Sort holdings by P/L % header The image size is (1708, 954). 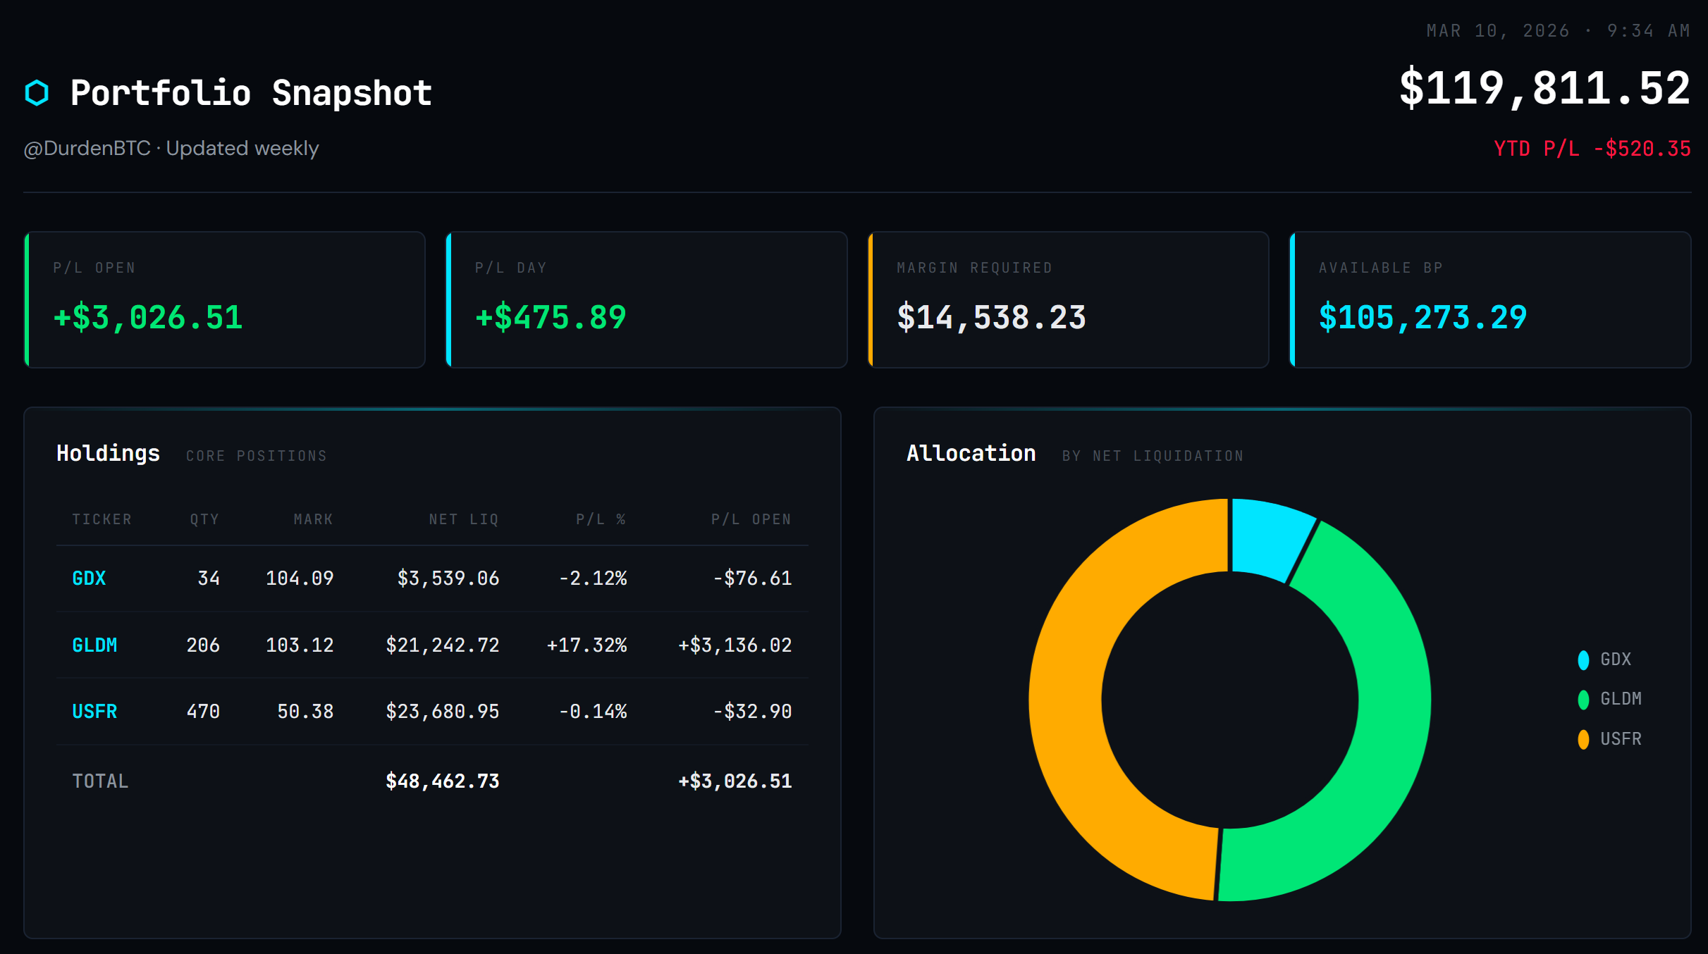coord(601,519)
